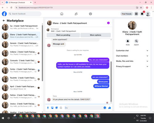The image size is (154, 123).
Task: View site information icon in address bar
Action: click(x=16, y=8)
